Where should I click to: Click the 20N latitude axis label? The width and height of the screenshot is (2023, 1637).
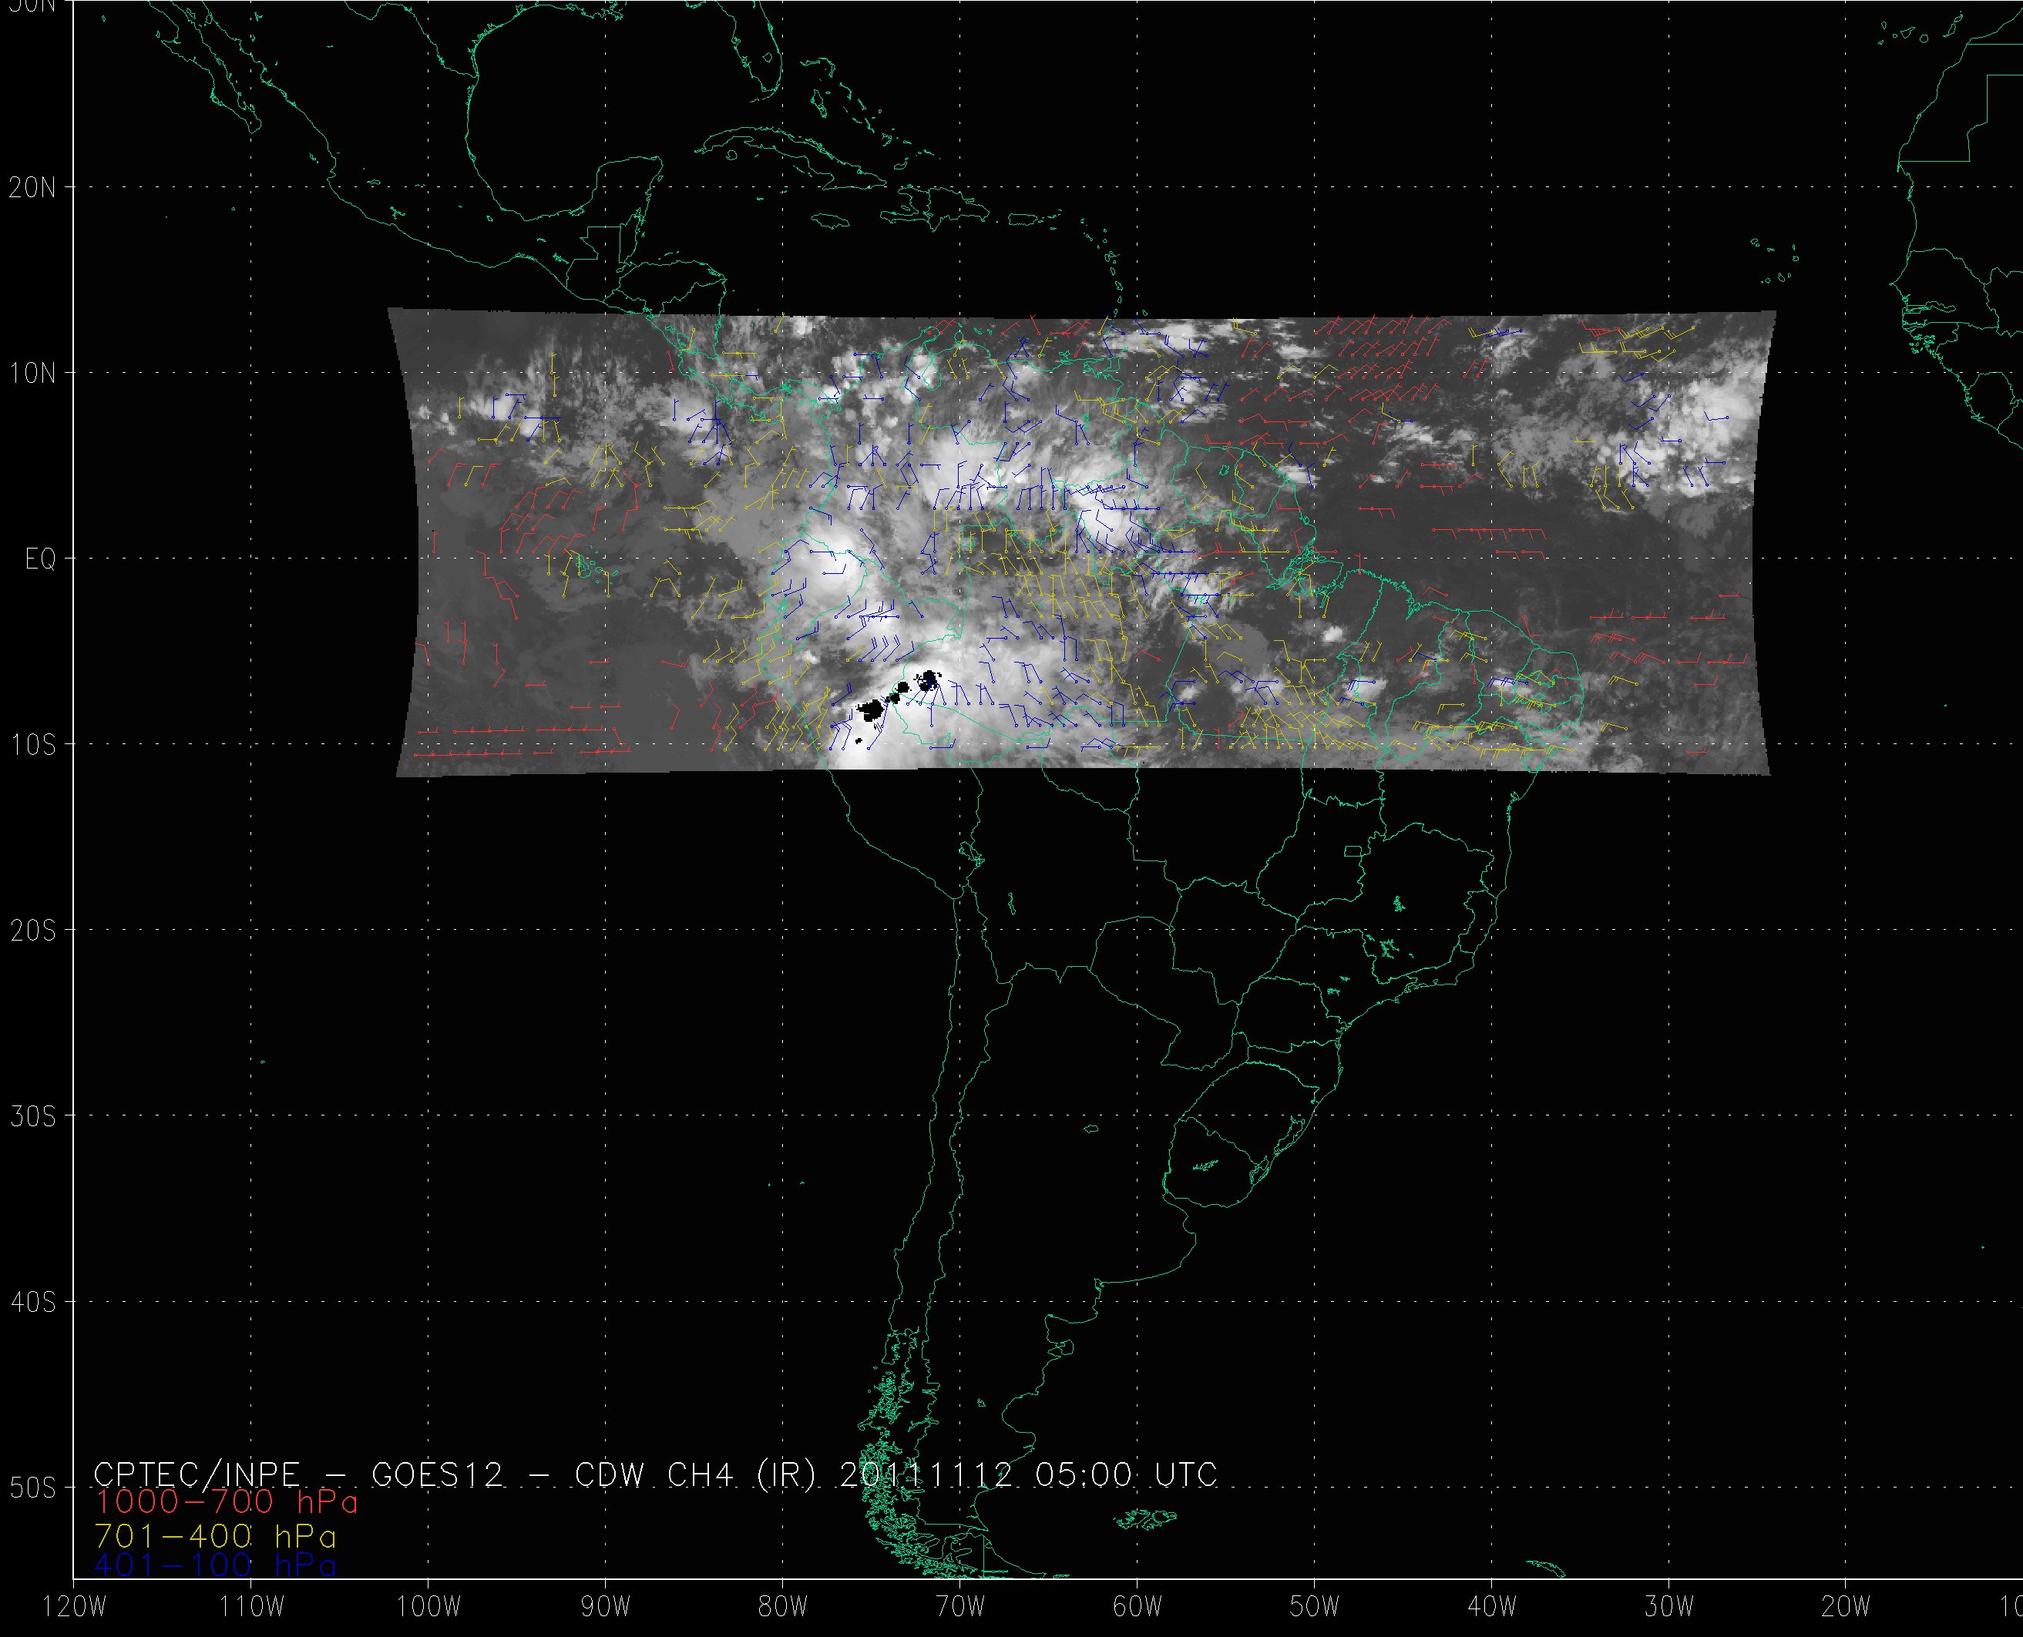point(32,188)
